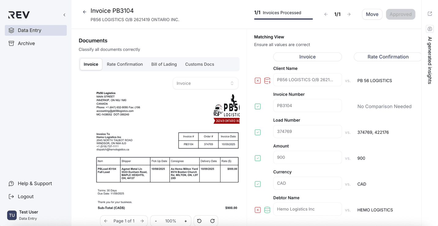This screenshot has width=438, height=226.
Task: Open the Invoice document type dropdown
Action: click(205, 83)
